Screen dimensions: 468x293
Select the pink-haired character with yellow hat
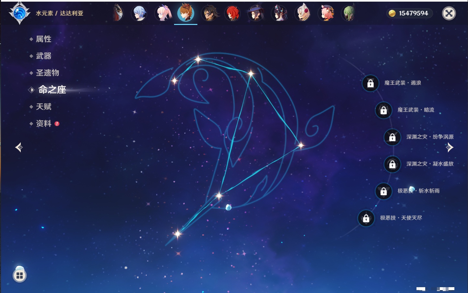coord(326,13)
